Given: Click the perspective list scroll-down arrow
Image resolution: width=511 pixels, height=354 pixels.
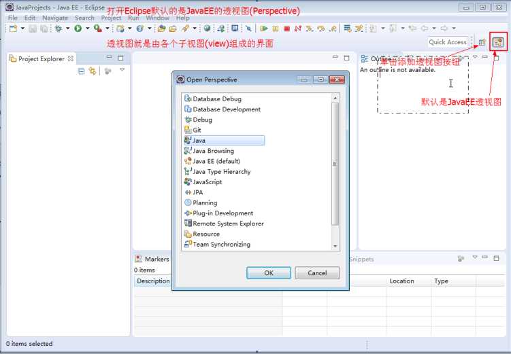Looking at the screenshot, I should (335, 246).
